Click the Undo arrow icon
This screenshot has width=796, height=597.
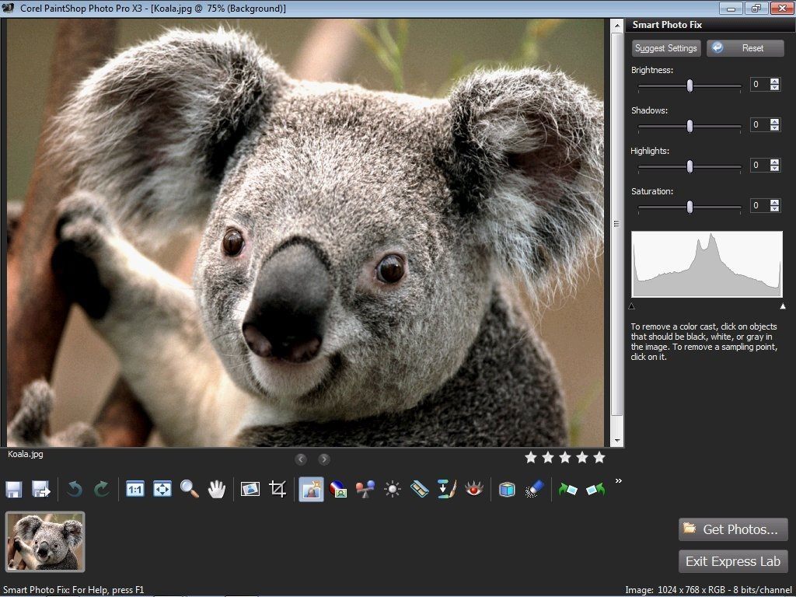[x=75, y=489]
